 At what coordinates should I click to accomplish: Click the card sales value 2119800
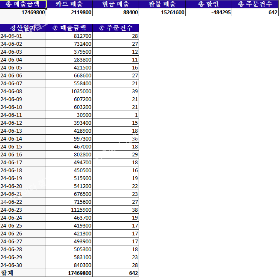click(x=69, y=12)
